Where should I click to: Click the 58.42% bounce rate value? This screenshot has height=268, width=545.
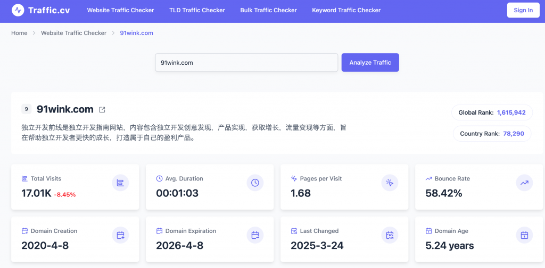[x=444, y=193]
